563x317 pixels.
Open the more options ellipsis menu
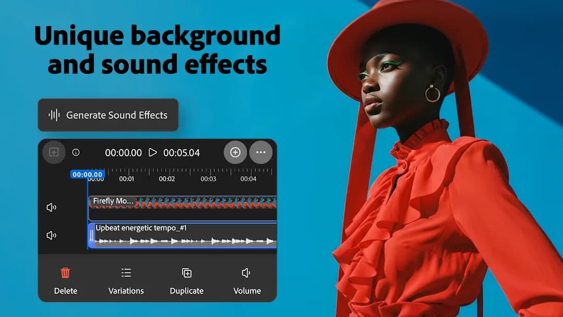coord(261,152)
